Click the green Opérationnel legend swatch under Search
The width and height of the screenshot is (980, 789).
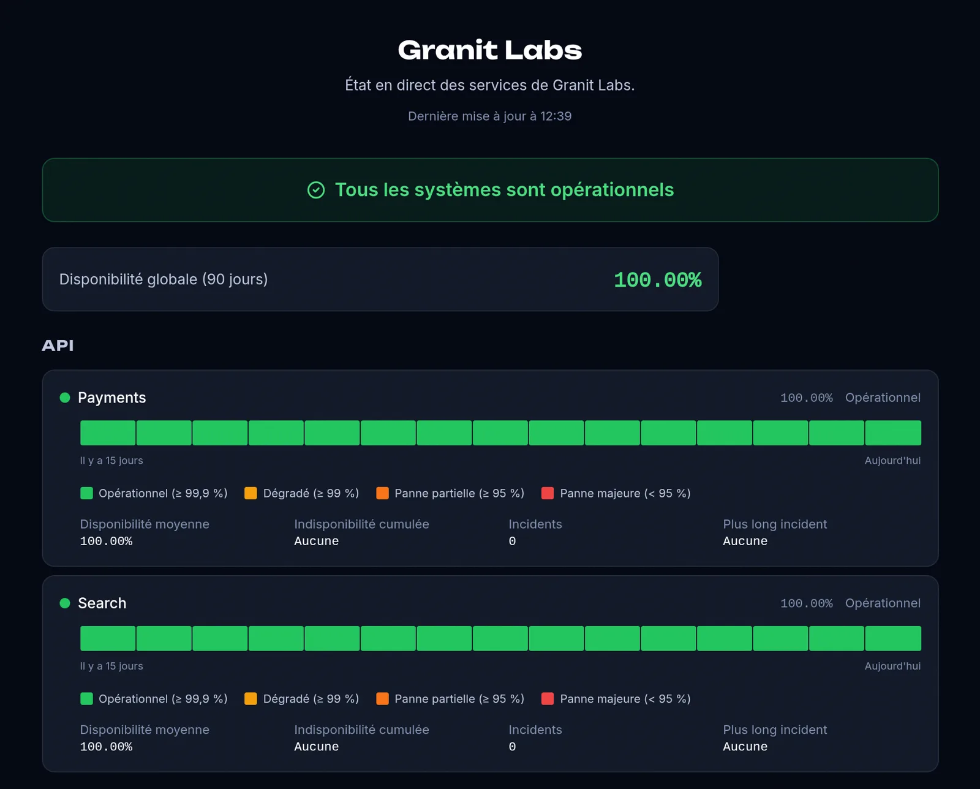[x=86, y=699]
